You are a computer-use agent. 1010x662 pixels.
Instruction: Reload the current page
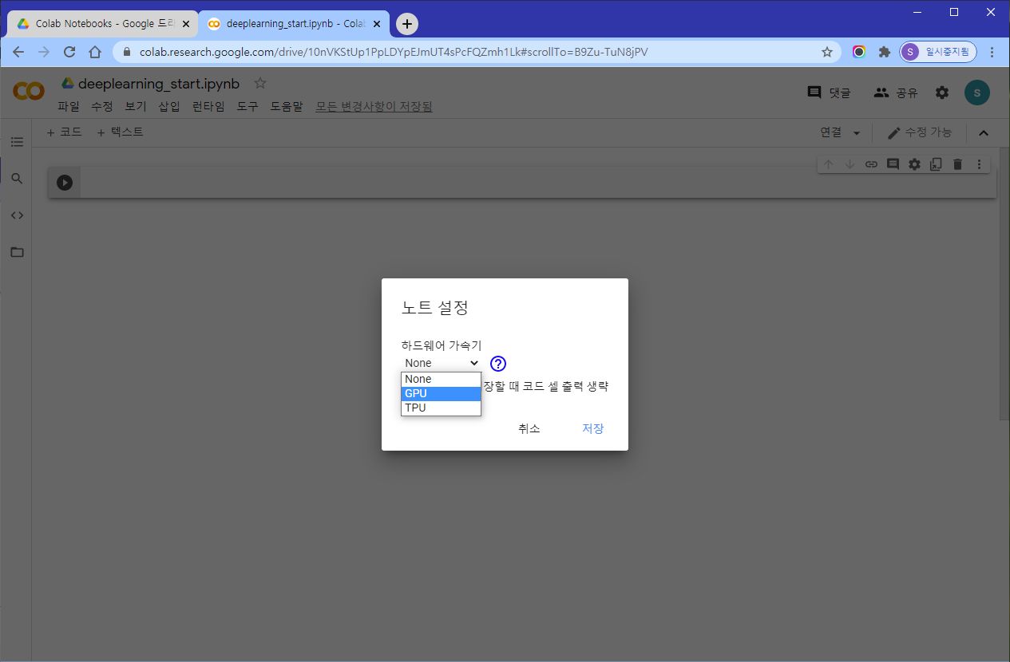[69, 52]
